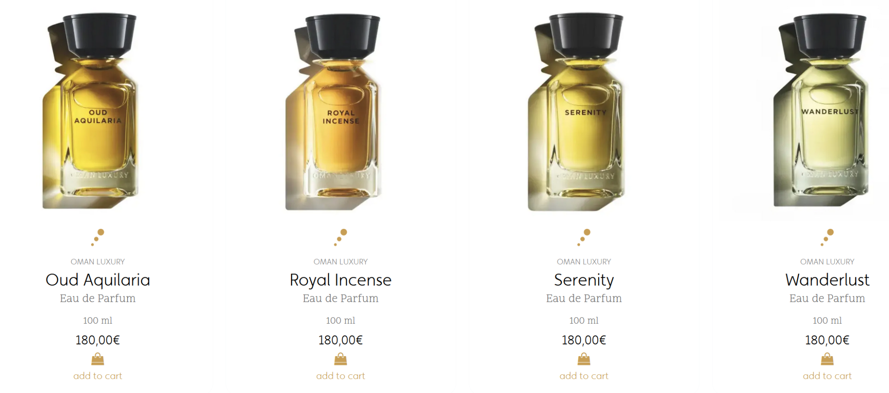Screen dimensions: 889x393
Task: View the Wanderlust perfume bottle photo
Action: pyautogui.click(x=821, y=110)
